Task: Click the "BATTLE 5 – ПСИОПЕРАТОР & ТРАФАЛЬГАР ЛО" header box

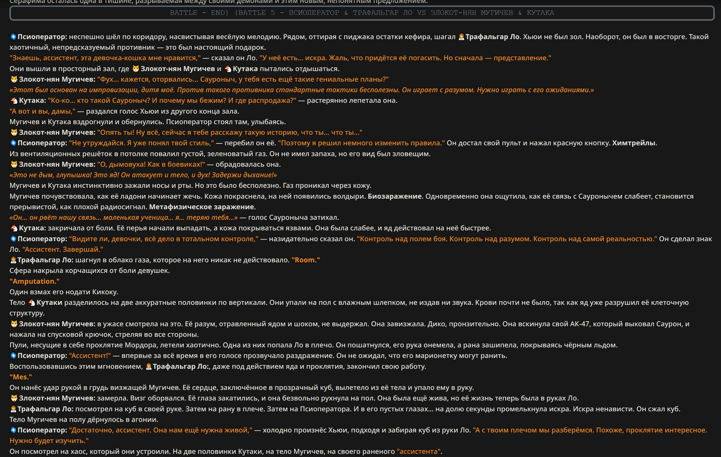Action: 362,13
